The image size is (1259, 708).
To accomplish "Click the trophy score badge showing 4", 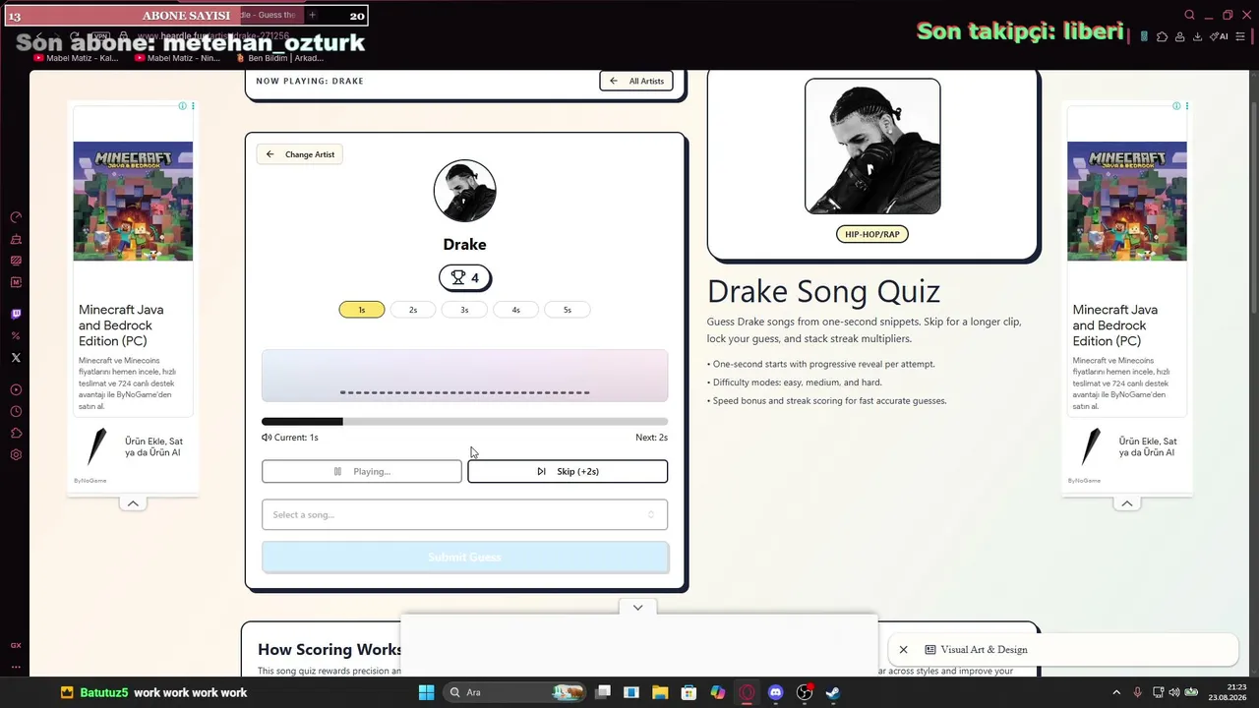I will coord(464,278).
